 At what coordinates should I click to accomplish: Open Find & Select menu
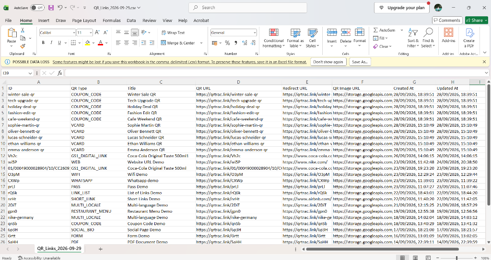point(428,38)
